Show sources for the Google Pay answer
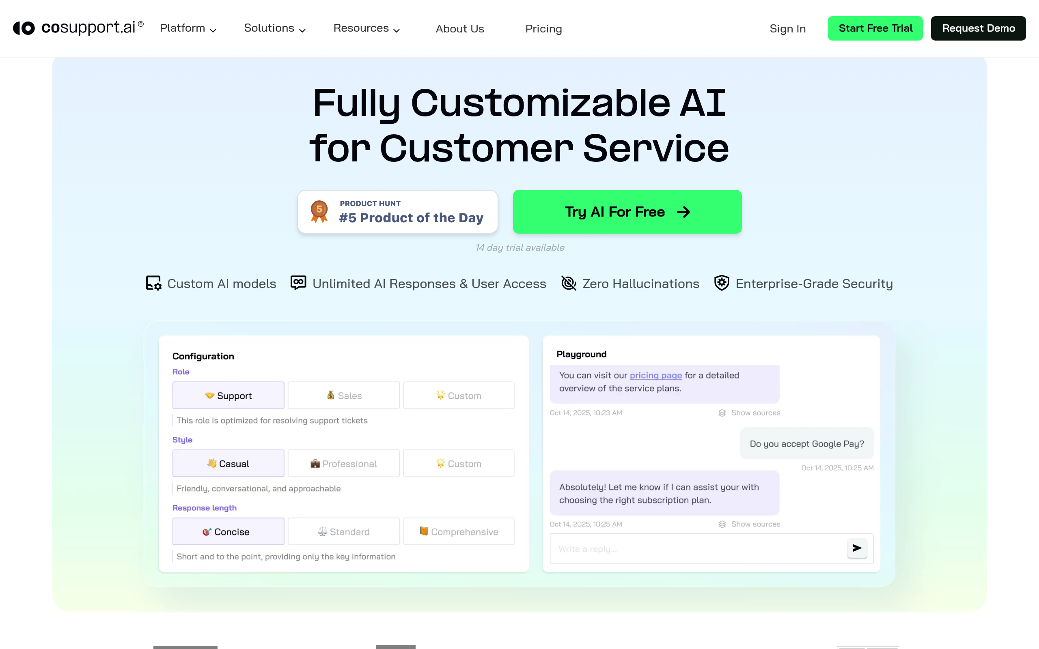This screenshot has height=649, width=1039. coord(749,524)
